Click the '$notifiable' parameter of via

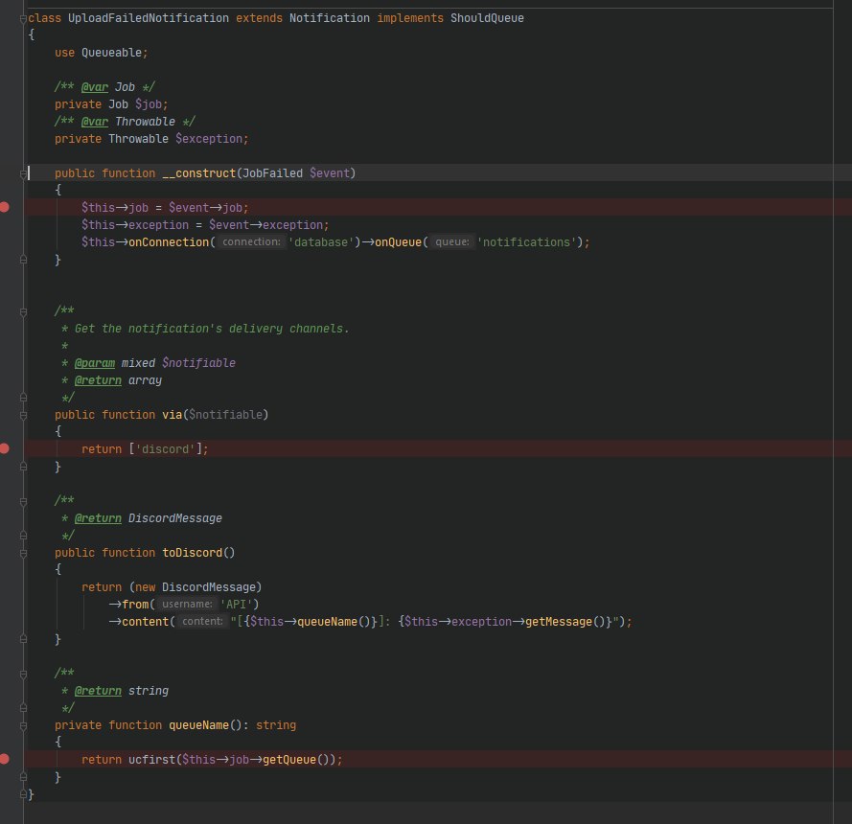point(225,415)
